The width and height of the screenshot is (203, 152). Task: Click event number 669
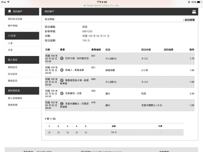tap(93, 79)
